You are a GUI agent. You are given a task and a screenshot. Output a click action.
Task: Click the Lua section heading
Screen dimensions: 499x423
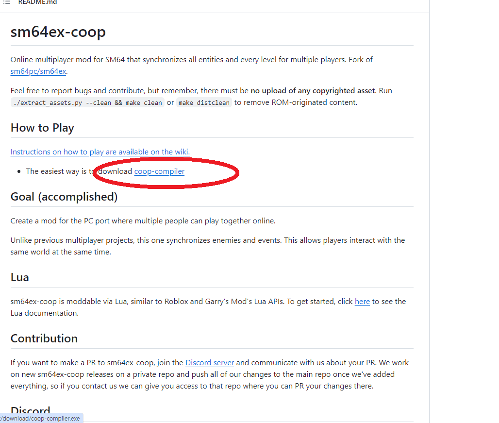pyautogui.click(x=20, y=277)
